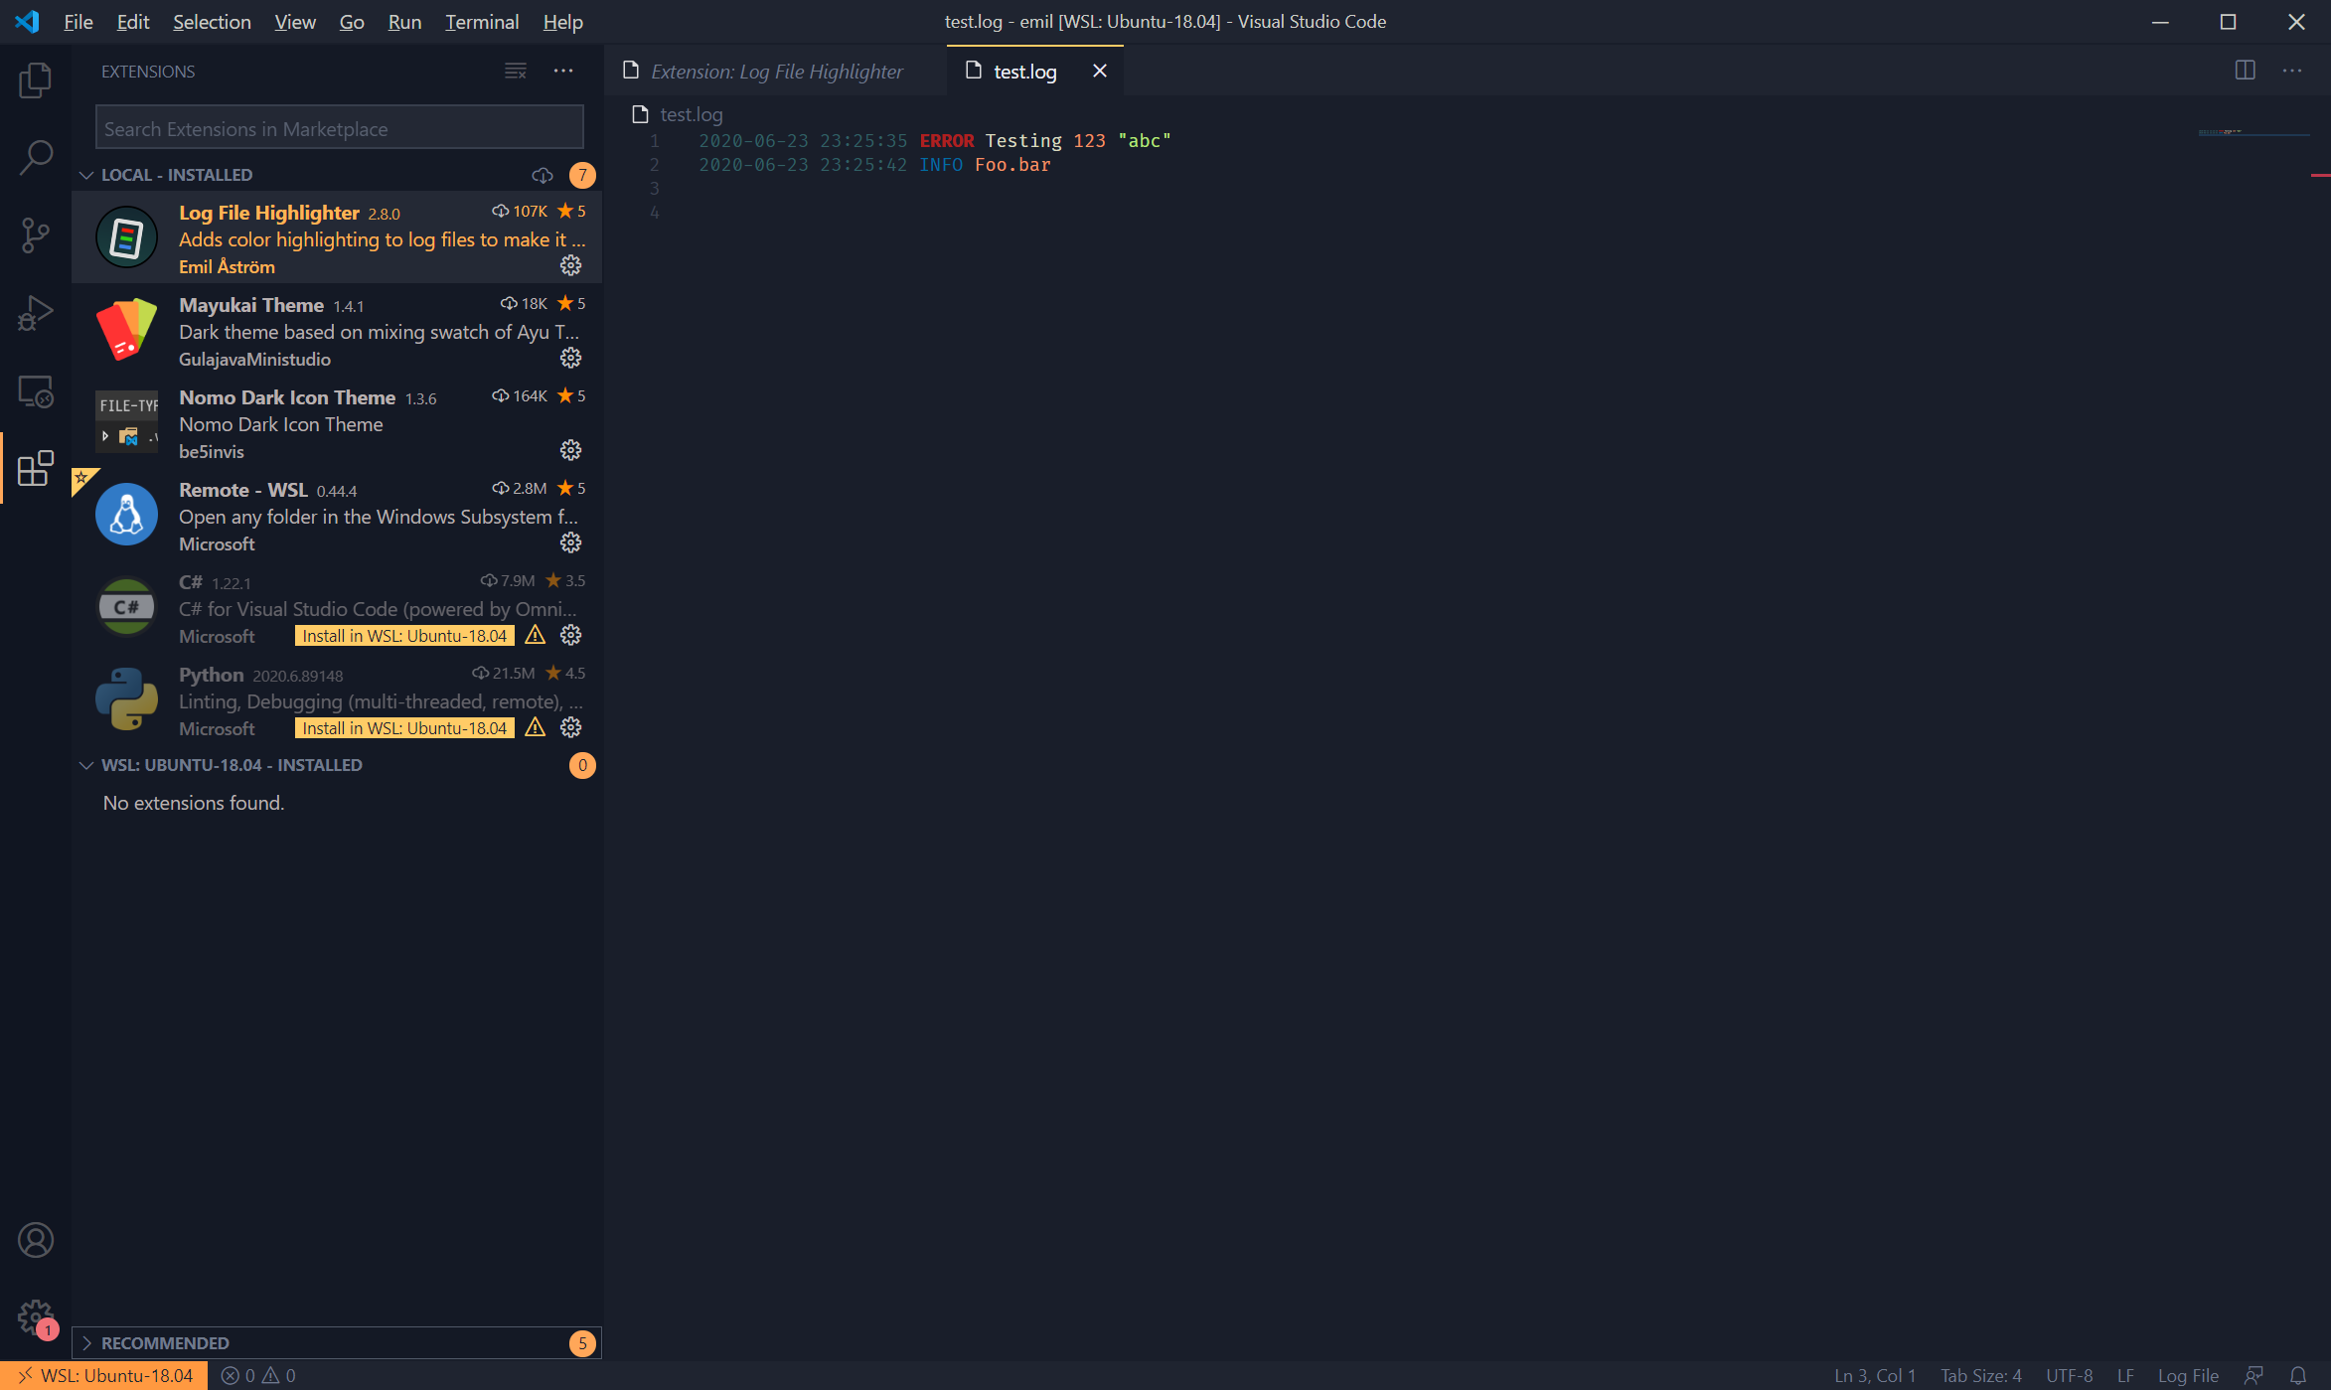The width and height of the screenshot is (2331, 1390).
Task: Click the Manage gear with notification badge
Action: (x=35, y=1315)
